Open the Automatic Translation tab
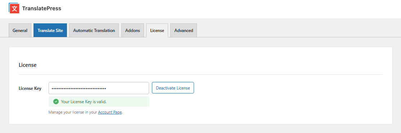Screen dimensions: 401x133 [94, 31]
